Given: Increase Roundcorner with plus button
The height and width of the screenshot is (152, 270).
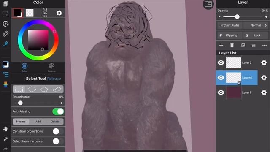Looking at the screenshot, I should pyautogui.click(x=62, y=103).
